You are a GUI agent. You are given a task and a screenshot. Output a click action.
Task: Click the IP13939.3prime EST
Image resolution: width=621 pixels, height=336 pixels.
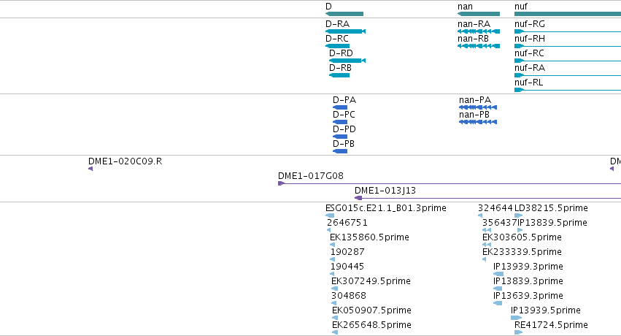click(x=498, y=274)
